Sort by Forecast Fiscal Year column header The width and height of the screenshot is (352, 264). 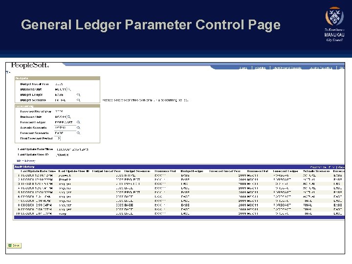click(224, 171)
